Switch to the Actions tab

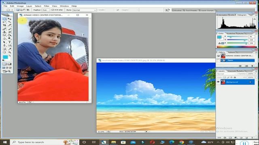[231, 52]
